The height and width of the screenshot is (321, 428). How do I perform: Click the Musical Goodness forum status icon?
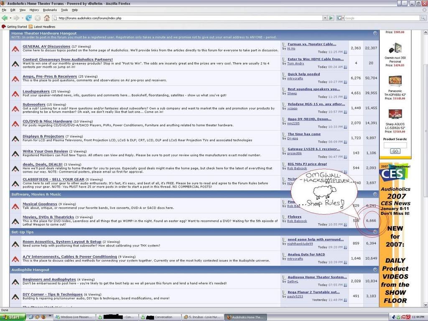[x=15, y=206]
